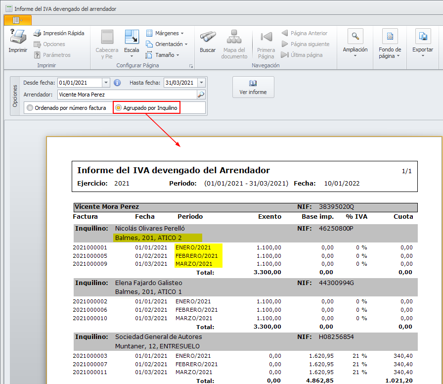
Task: Click the Arrendador name input field
Action: click(126, 95)
